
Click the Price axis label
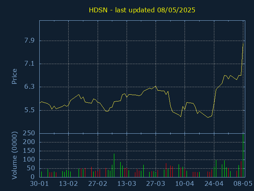click(x=14, y=76)
